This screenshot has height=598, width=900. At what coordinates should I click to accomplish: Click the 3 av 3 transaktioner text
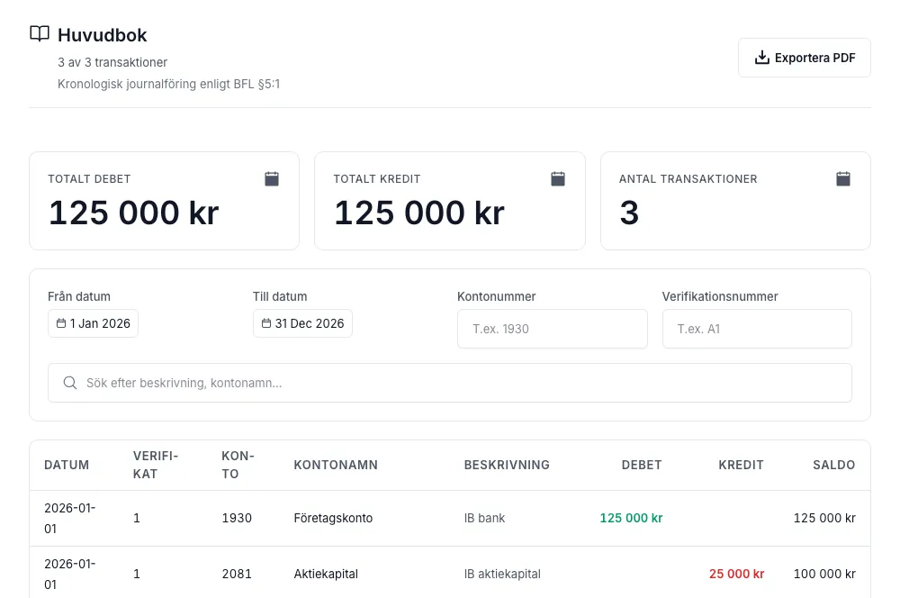pyautogui.click(x=112, y=62)
